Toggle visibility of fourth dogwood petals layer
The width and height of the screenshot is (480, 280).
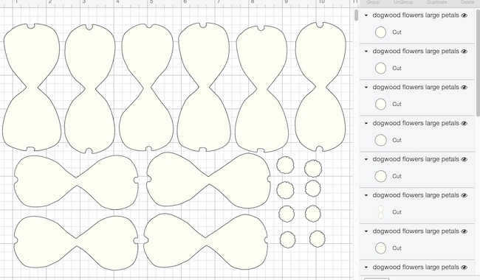[x=464, y=123]
